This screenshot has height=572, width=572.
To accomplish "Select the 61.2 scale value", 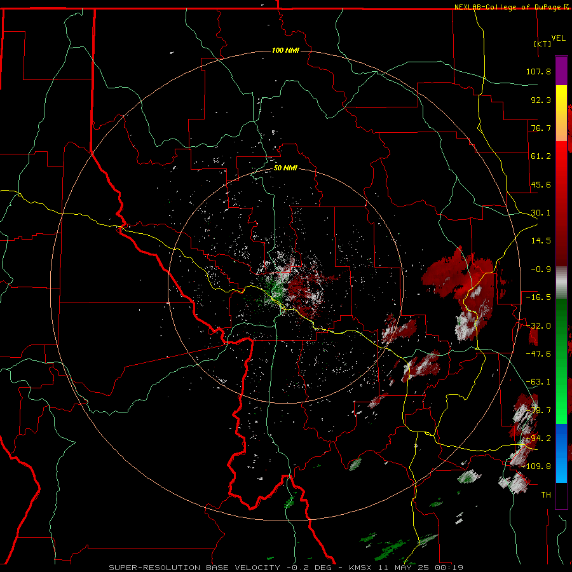I will click(541, 156).
